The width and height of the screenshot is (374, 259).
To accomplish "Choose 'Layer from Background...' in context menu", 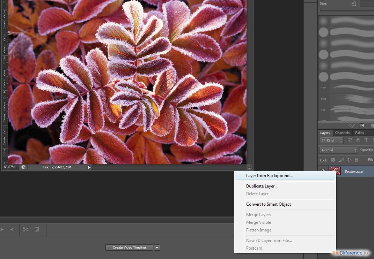I will point(269,176).
